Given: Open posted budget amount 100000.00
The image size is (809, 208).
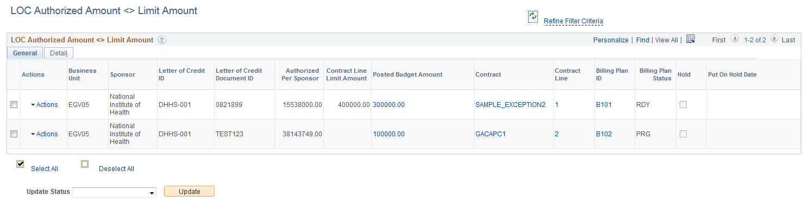Looking at the screenshot, I should tap(388, 134).
